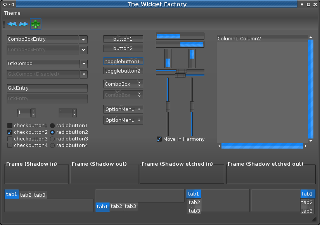Click into the first ComboBoxEntry text field

[x=43, y=40]
